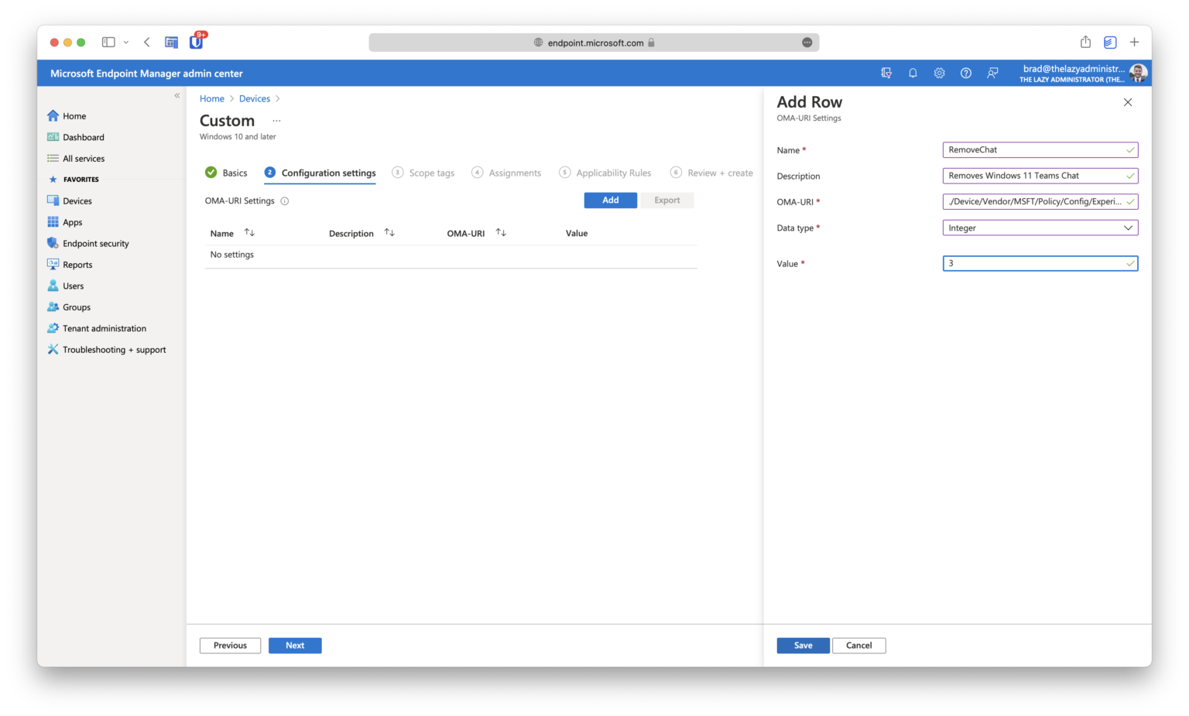Open the account profile avatar
This screenshot has height=716, width=1189.
[x=1138, y=74]
